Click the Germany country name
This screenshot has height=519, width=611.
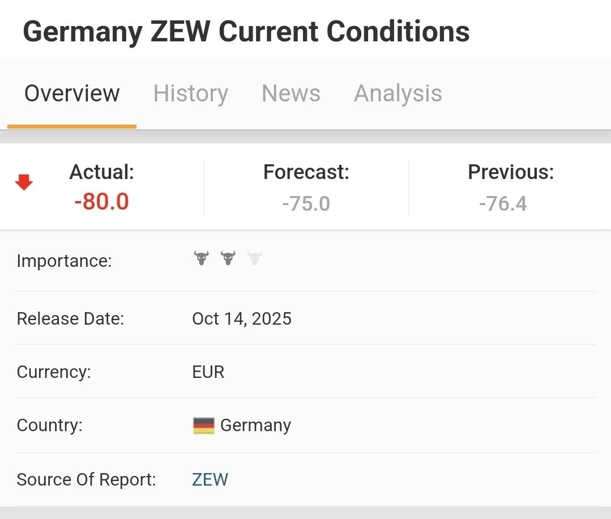pos(255,426)
